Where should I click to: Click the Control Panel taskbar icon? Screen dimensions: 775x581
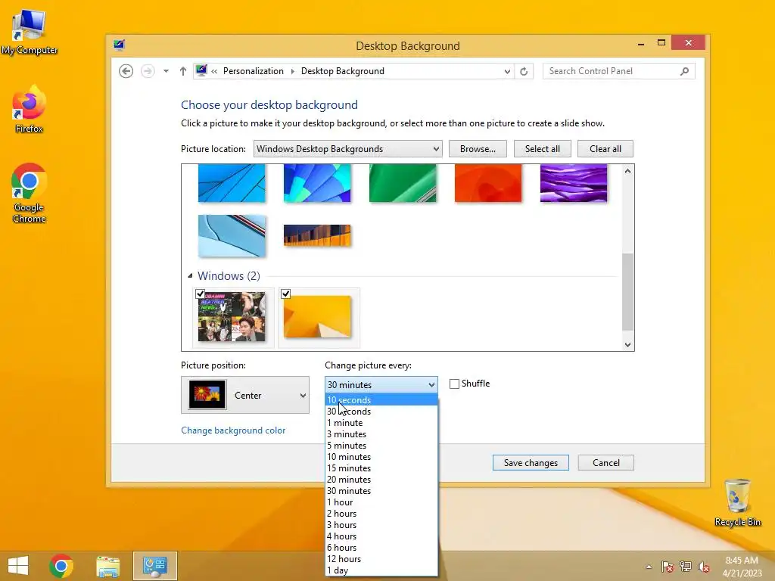click(154, 566)
